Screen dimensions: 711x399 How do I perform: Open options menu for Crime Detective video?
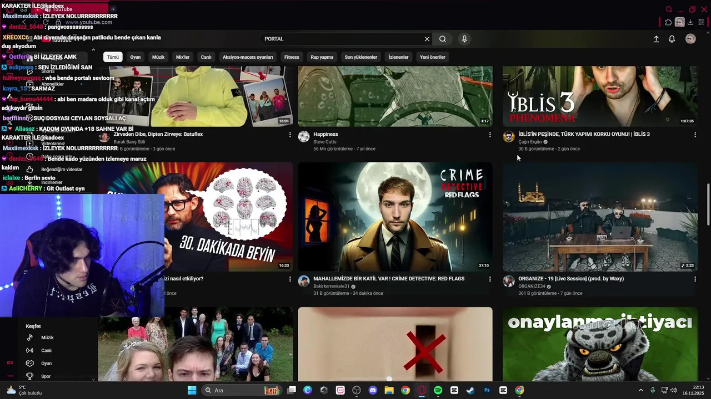point(489,279)
